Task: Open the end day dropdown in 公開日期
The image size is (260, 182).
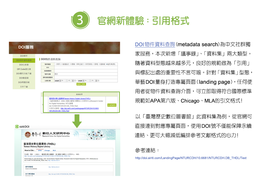Action: 96,81
